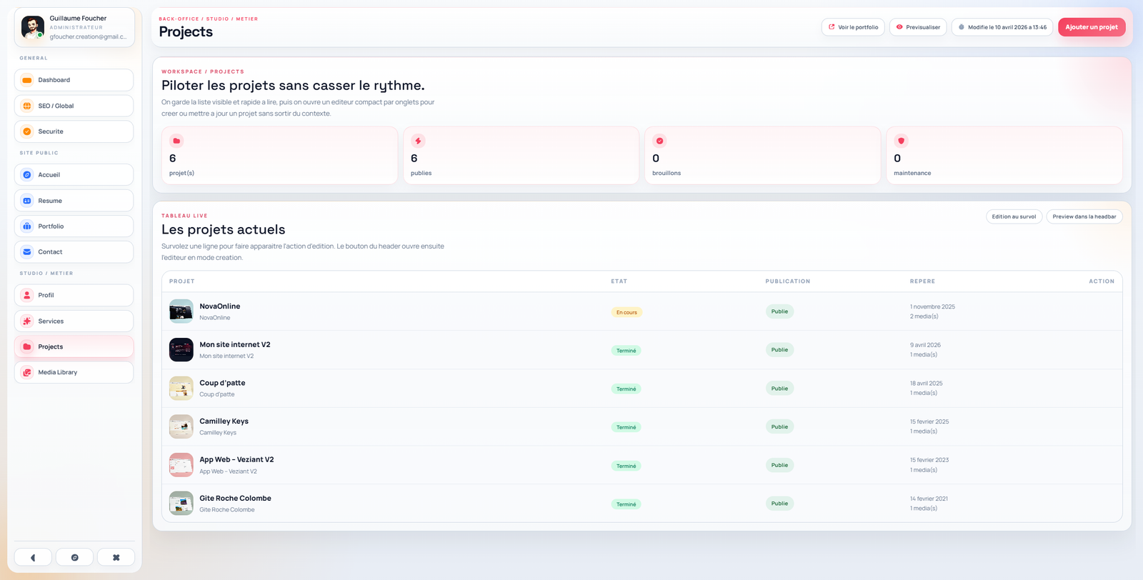Open the NovaOnline project thumbnail
Screen dimensions: 1143x580
coord(181,311)
